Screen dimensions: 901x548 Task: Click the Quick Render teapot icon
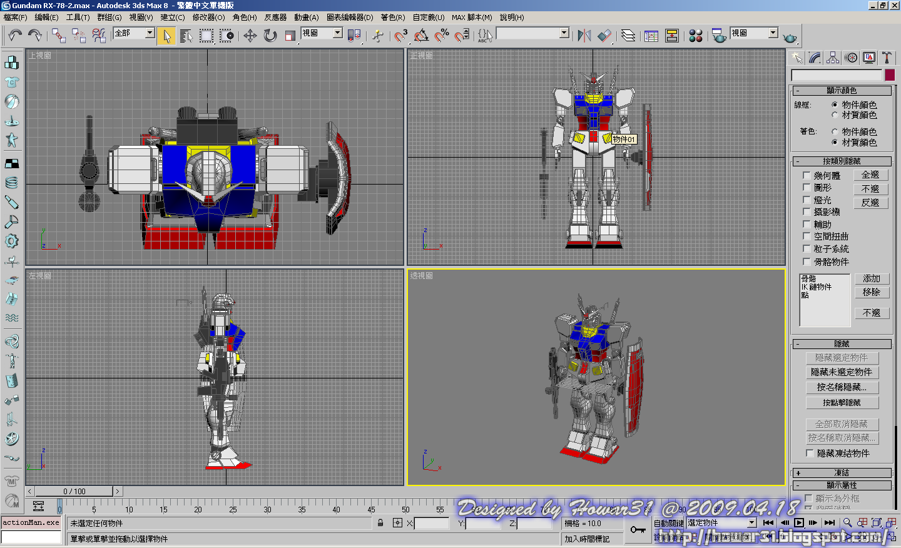[x=790, y=38]
